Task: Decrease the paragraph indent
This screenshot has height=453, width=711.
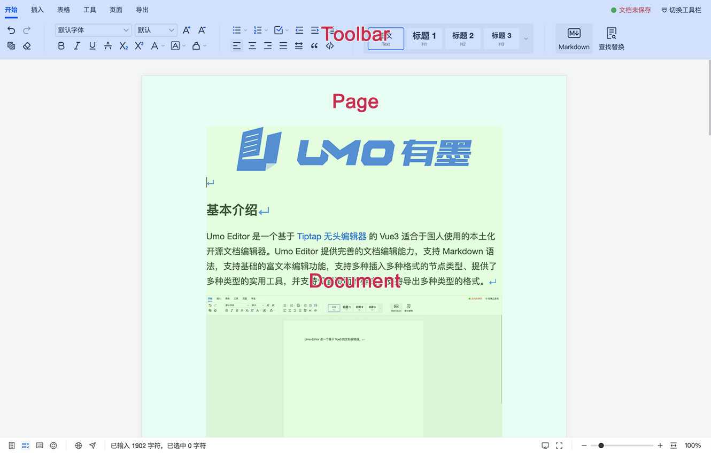Action: pyautogui.click(x=299, y=30)
